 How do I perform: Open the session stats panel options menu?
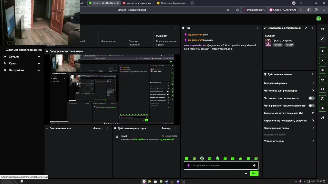tap(176, 28)
